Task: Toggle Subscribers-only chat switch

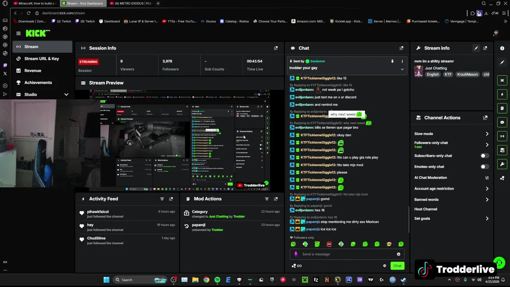Action: coord(484,156)
